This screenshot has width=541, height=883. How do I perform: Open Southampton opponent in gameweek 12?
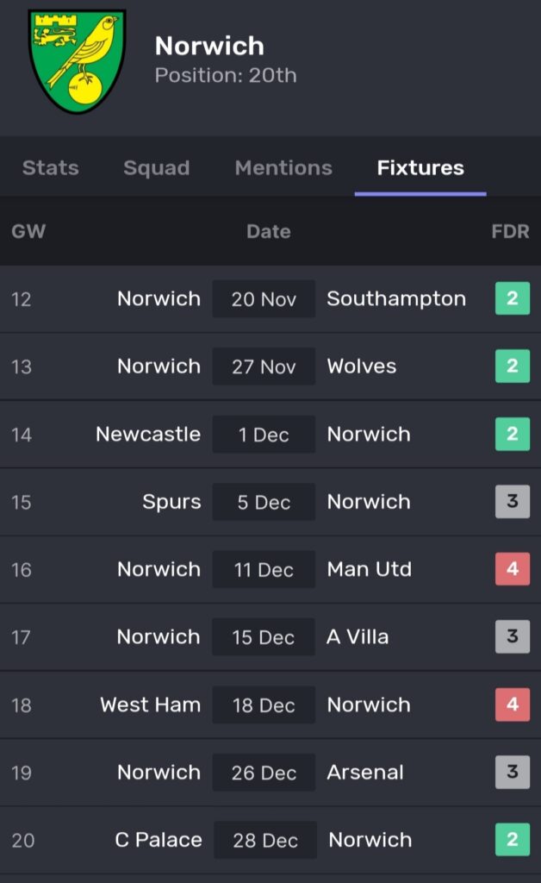pyautogui.click(x=396, y=299)
